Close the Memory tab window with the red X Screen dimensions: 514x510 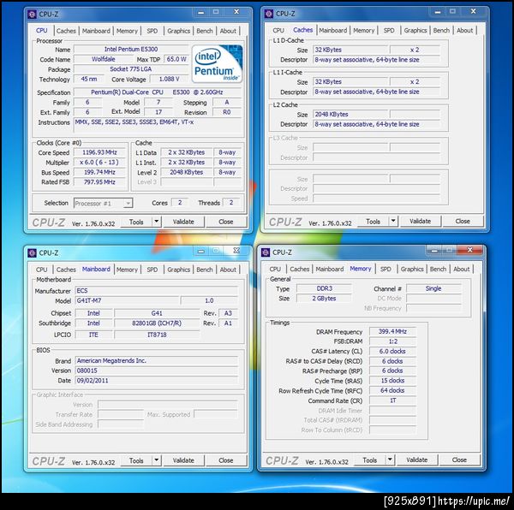[469, 250]
